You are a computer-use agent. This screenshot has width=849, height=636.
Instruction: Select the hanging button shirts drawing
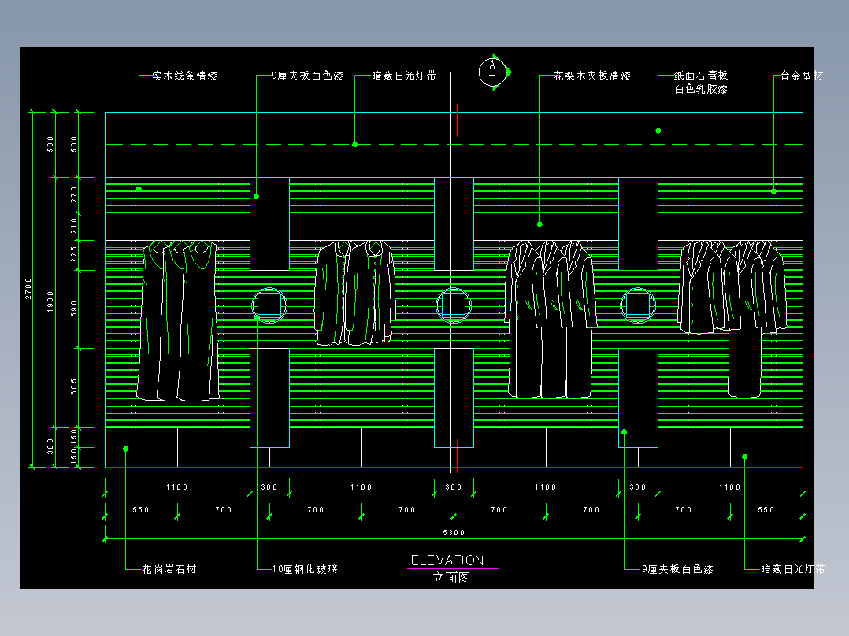tap(355, 293)
